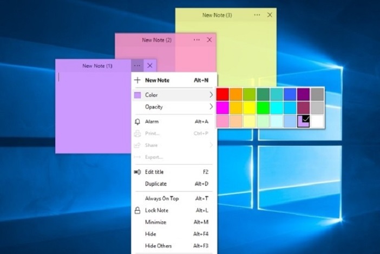
Task: Select Edit title menu entry
Action: click(174, 172)
